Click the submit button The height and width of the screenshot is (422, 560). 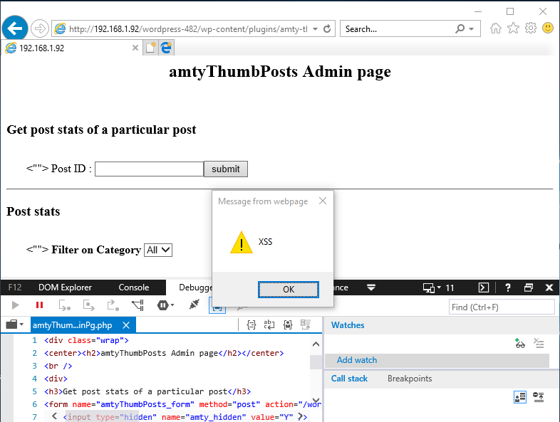point(226,169)
